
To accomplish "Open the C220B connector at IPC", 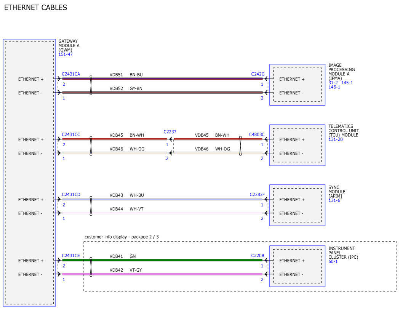I will (x=258, y=256).
